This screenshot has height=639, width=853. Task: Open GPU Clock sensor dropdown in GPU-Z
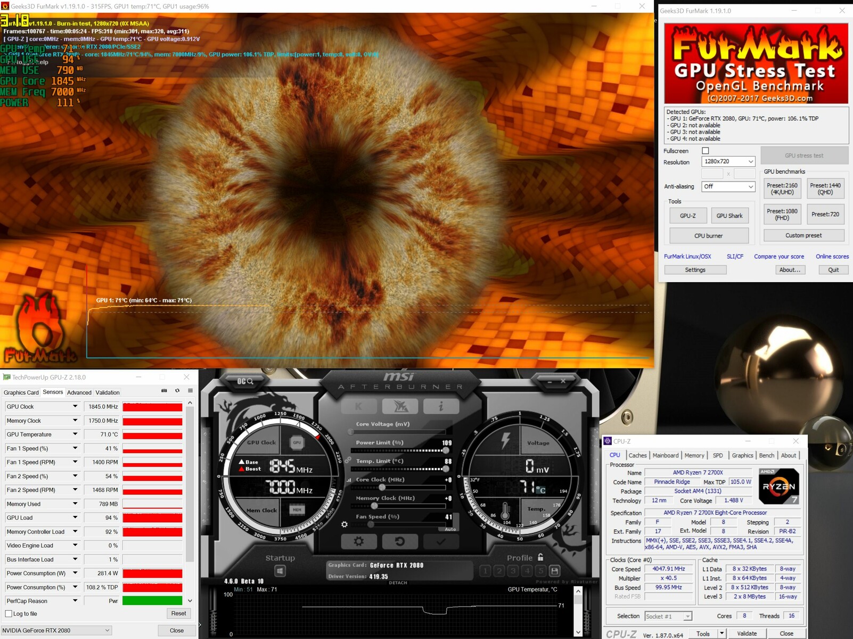tap(75, 406)
